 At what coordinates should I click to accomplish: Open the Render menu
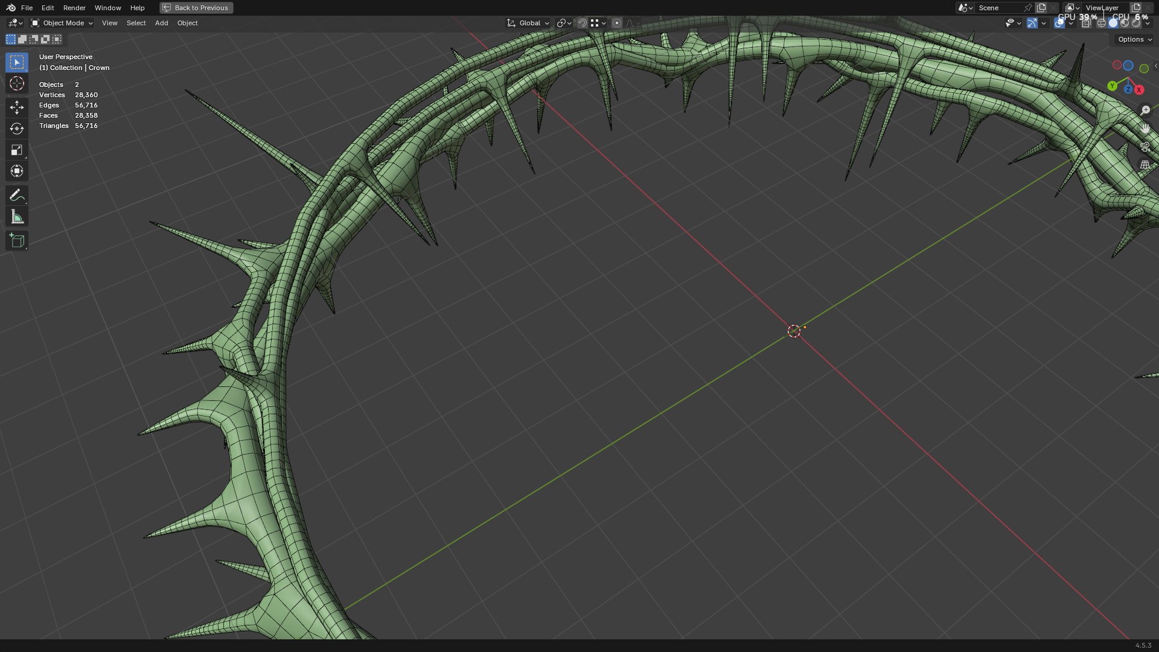coord(74,8)
